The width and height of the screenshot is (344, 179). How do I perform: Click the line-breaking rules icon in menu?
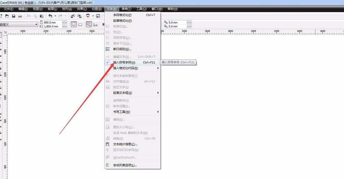pos(108,49)
